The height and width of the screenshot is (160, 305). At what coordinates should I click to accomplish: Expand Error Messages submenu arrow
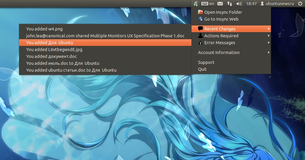coord(269,42)
